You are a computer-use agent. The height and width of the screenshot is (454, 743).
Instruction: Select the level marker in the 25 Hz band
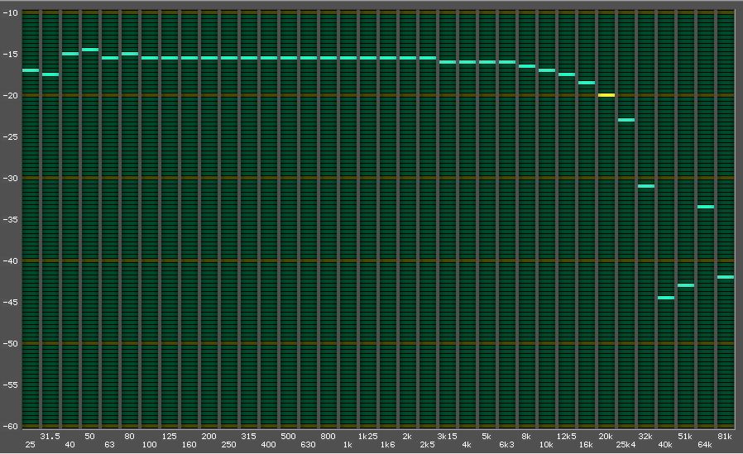tap(31, 70)
